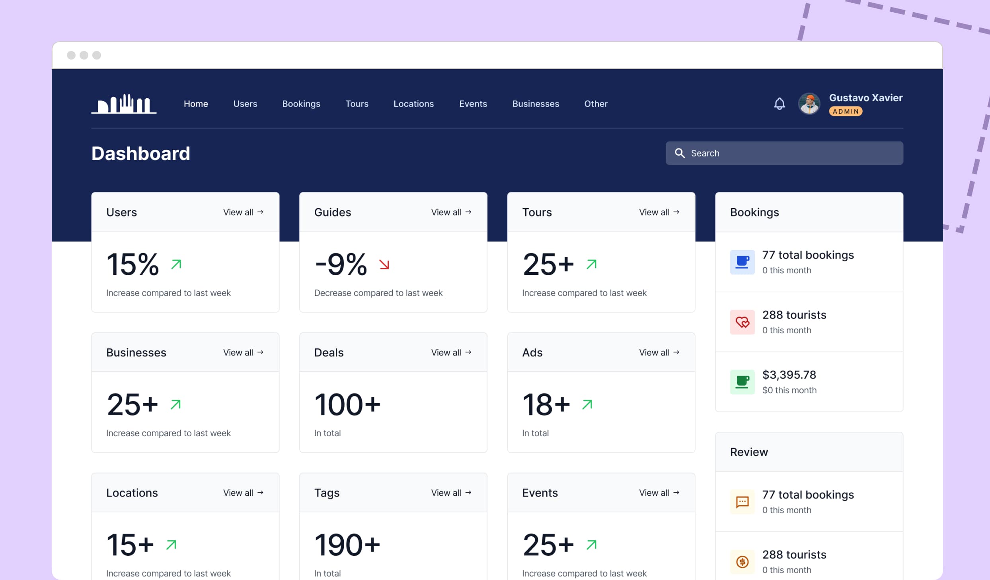The height and width of the screenshot is (580, 990).
Task: Open the Other nav item
Action: pyautogui.click(x=596, y=104)
